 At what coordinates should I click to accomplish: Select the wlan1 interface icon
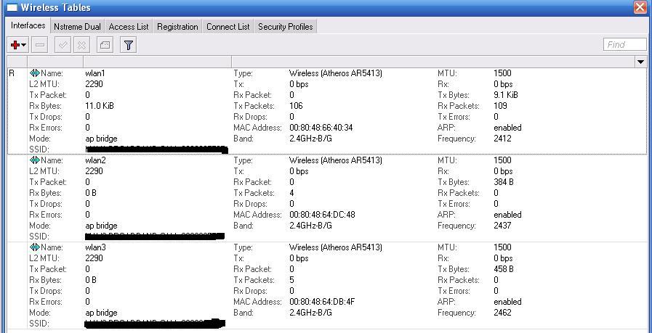(x=34, y=73)
